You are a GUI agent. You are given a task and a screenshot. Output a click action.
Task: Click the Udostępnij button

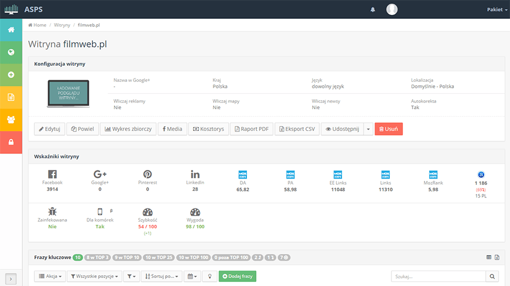coord(343,129)
